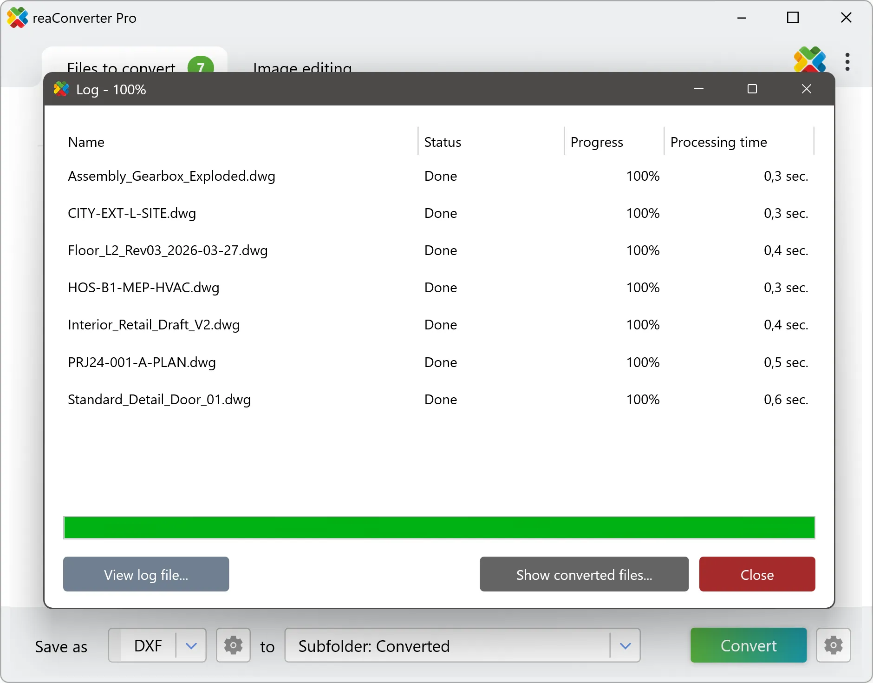Expand the DXF format dropdown
The height and width of the screenshot is (683, 873).
point(191,645)
